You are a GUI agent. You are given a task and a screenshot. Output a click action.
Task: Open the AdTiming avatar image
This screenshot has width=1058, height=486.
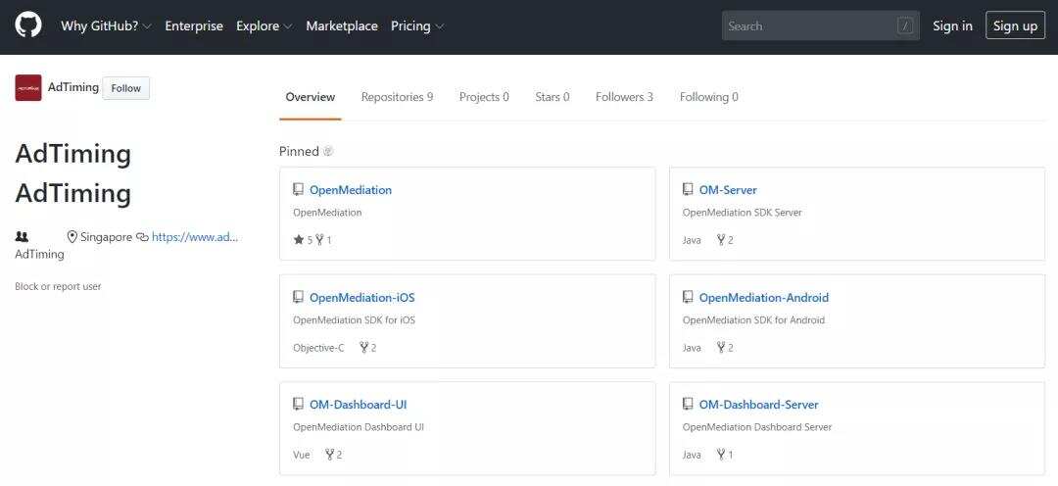28,87
